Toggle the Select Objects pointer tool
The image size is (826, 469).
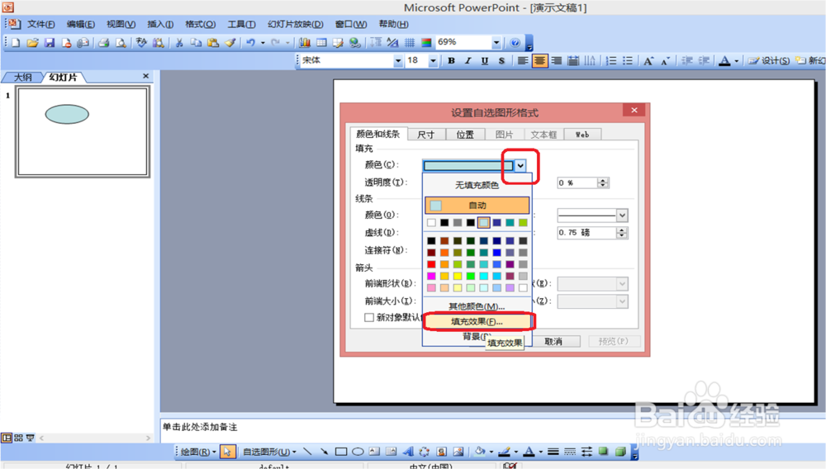227,452
